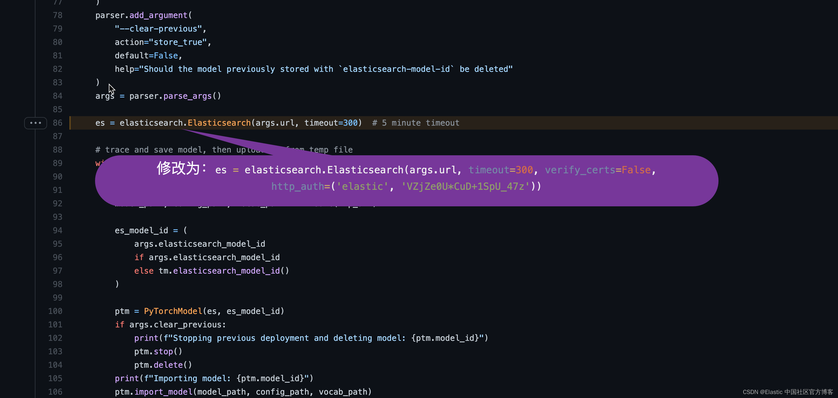838x398 pixels.
Task: Select line number 94 in the gutter
Action: pos(57,230)
